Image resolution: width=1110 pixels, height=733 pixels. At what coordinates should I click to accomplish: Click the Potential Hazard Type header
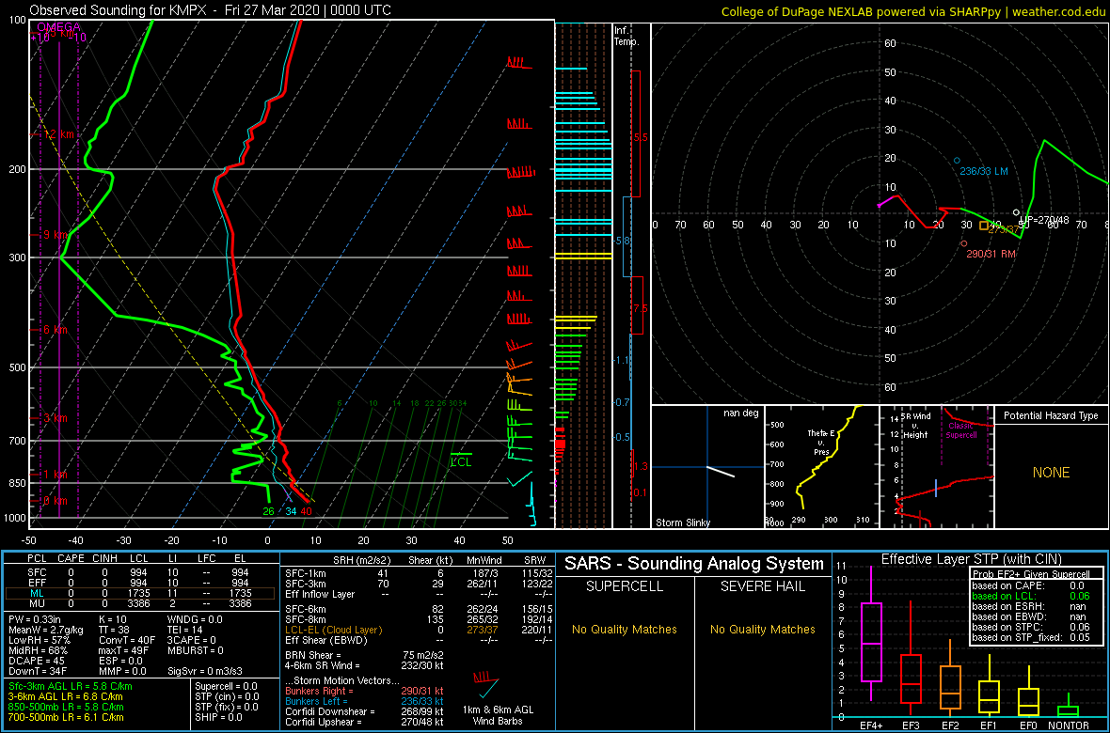coord(1052,416)
